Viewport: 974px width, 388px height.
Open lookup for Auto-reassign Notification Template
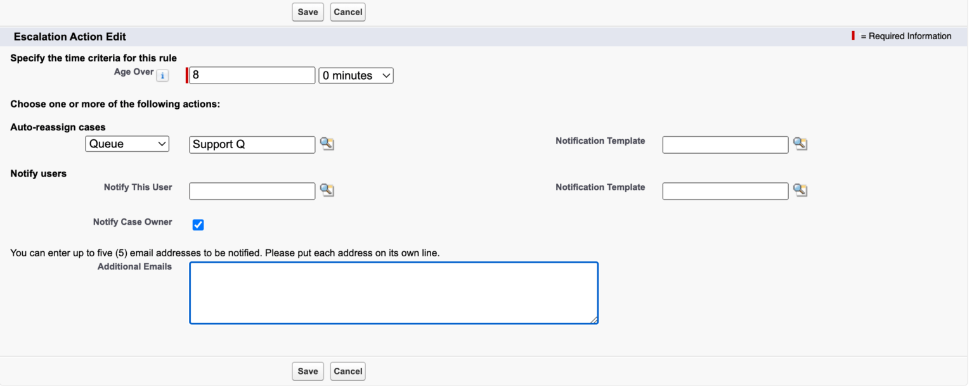pos(800,144)
